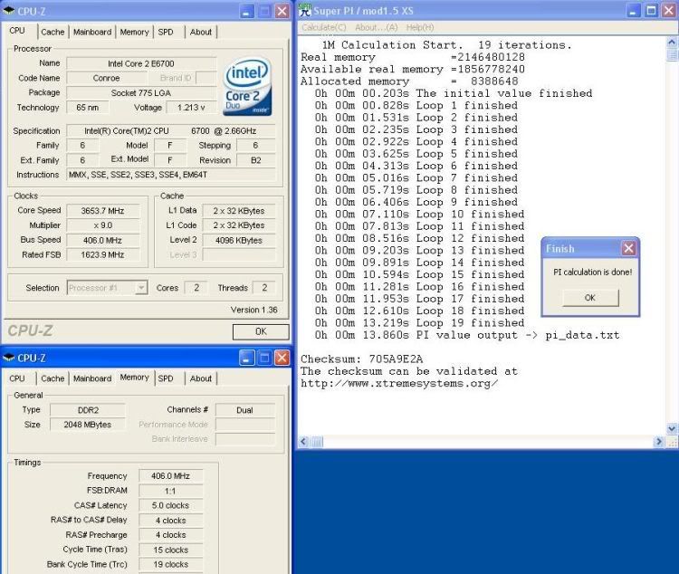679x574 pixels.
Task: Click the Loop 19 finished line
Action: [x=419, y=322]
